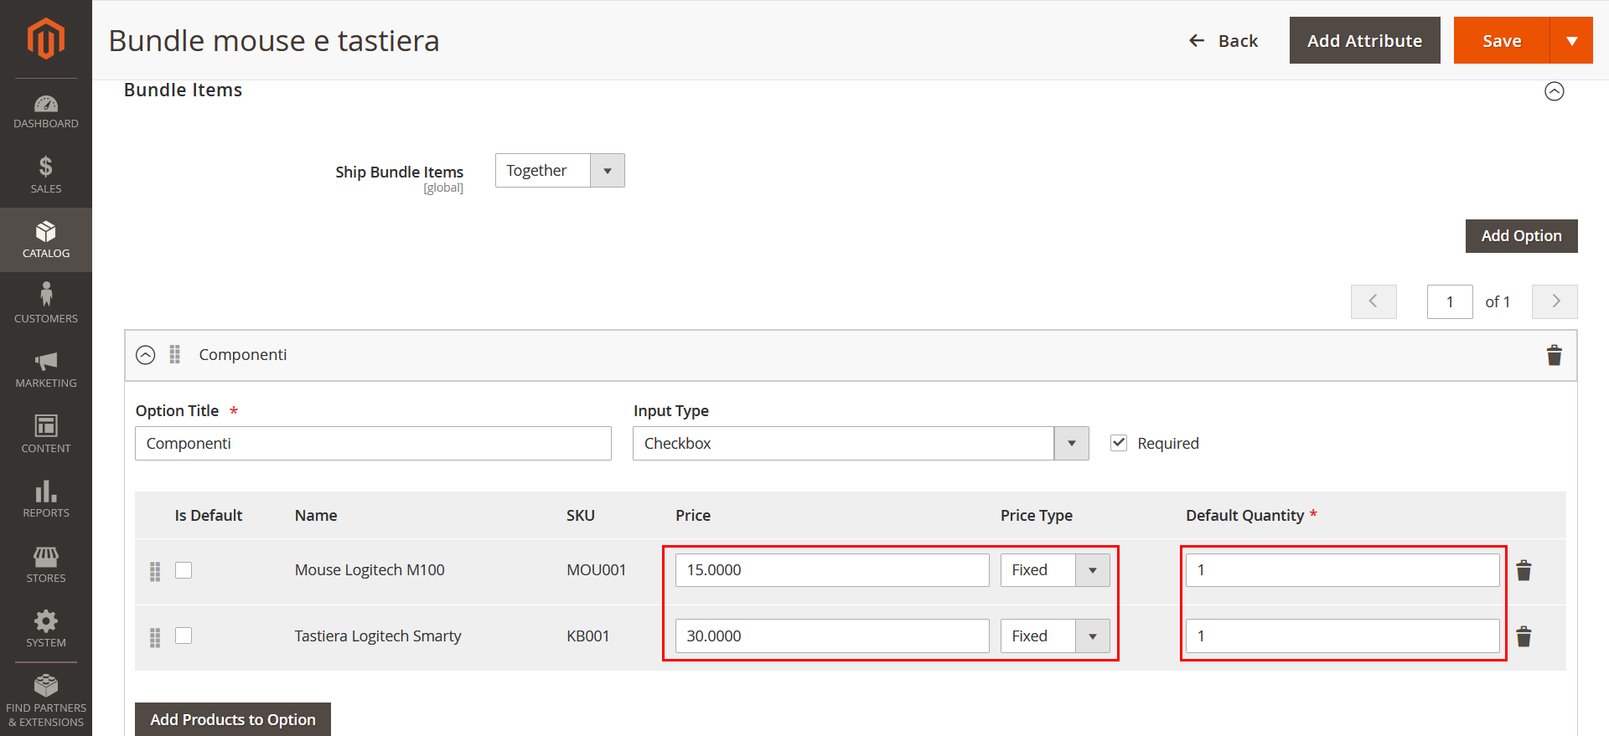Click the Mouse Logitech M100 product name
The width and height of the screenshot is (1609, 736).
coord(370,570)
